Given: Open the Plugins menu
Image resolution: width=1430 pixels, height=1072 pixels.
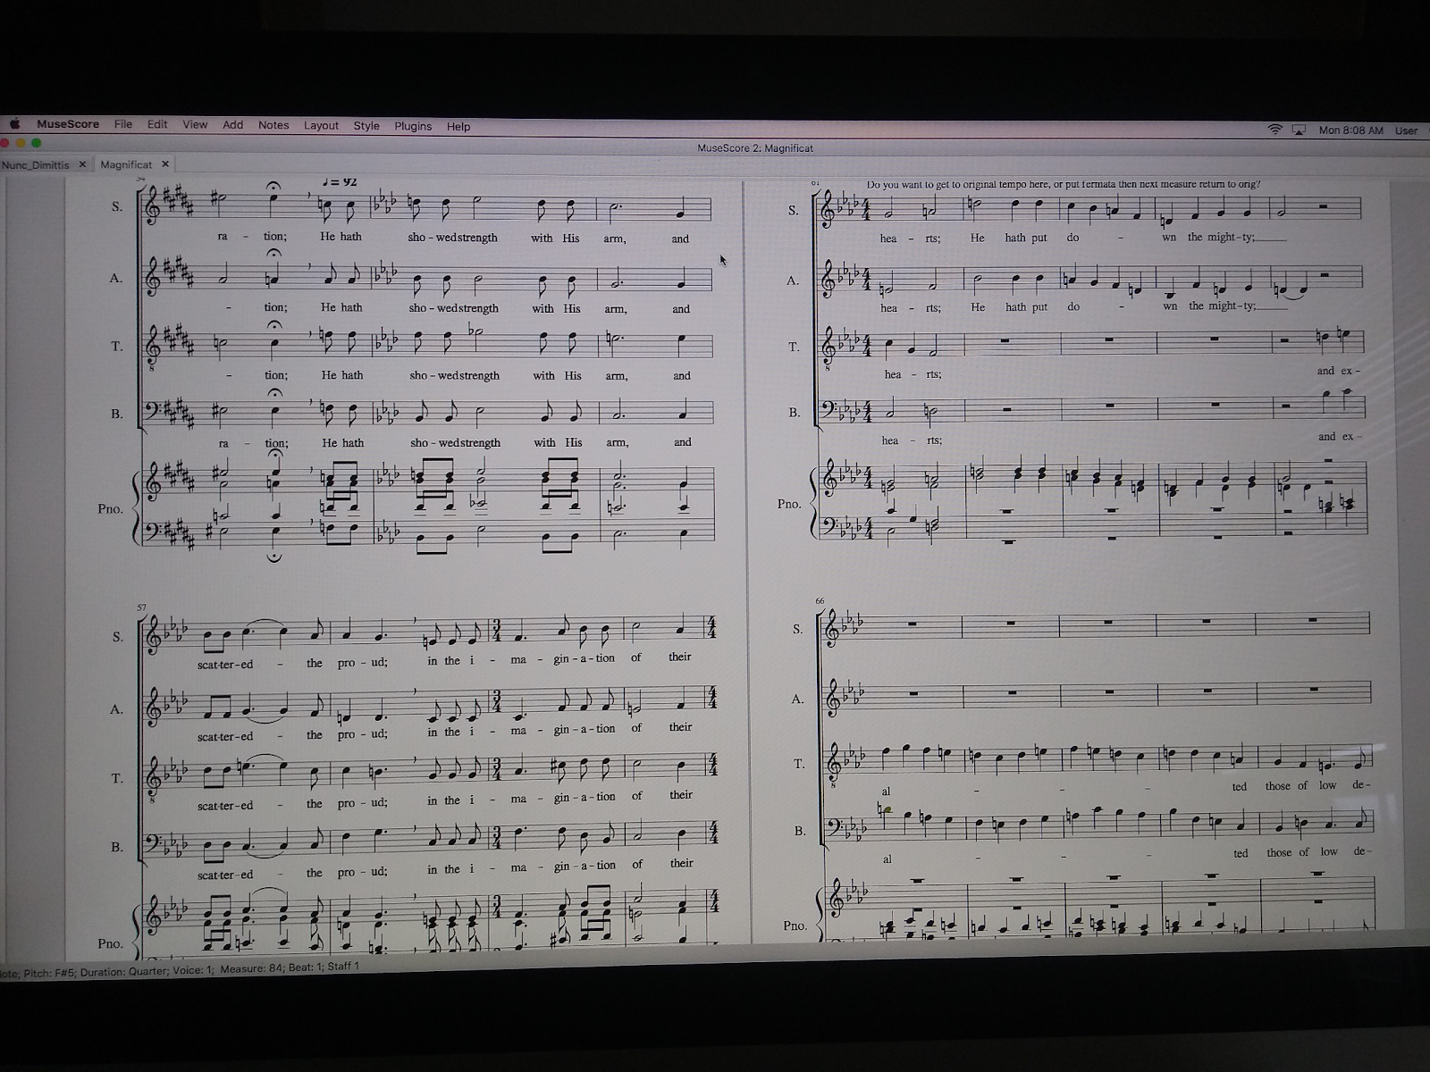Looking at the screenshot, I should [413, 126].
